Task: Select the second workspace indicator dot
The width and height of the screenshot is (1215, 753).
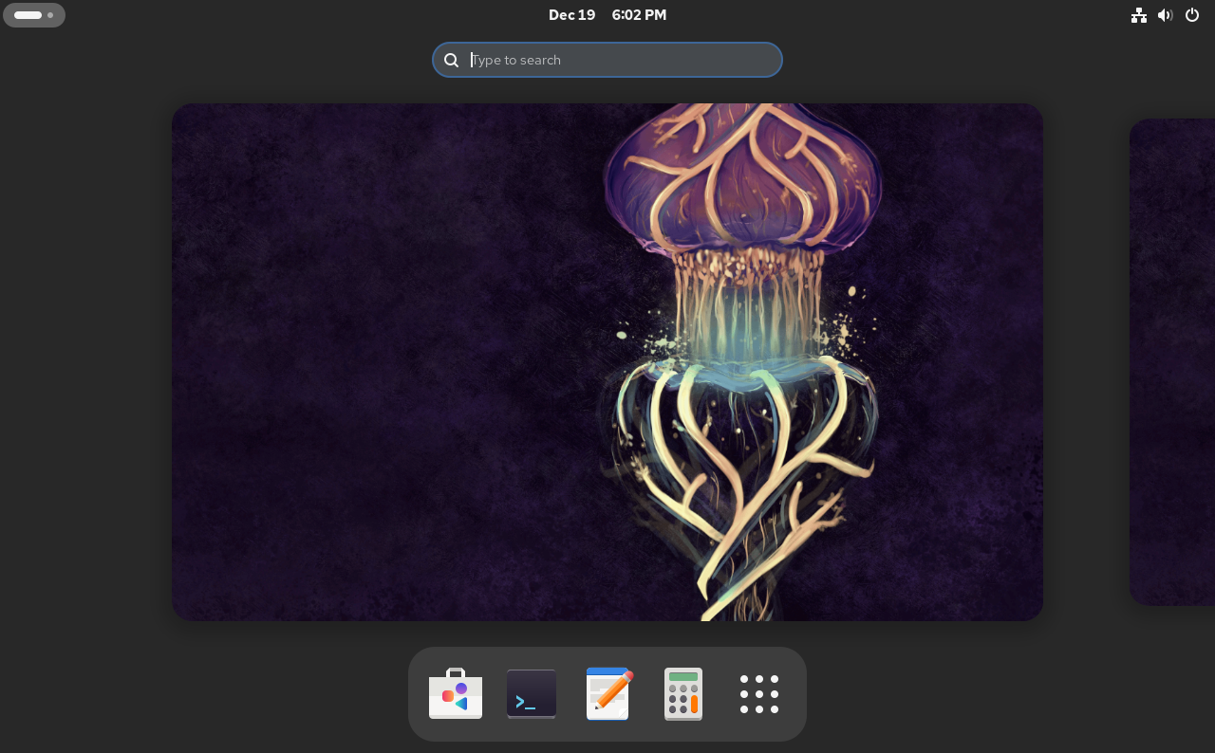Action: [x=50, y=14]
